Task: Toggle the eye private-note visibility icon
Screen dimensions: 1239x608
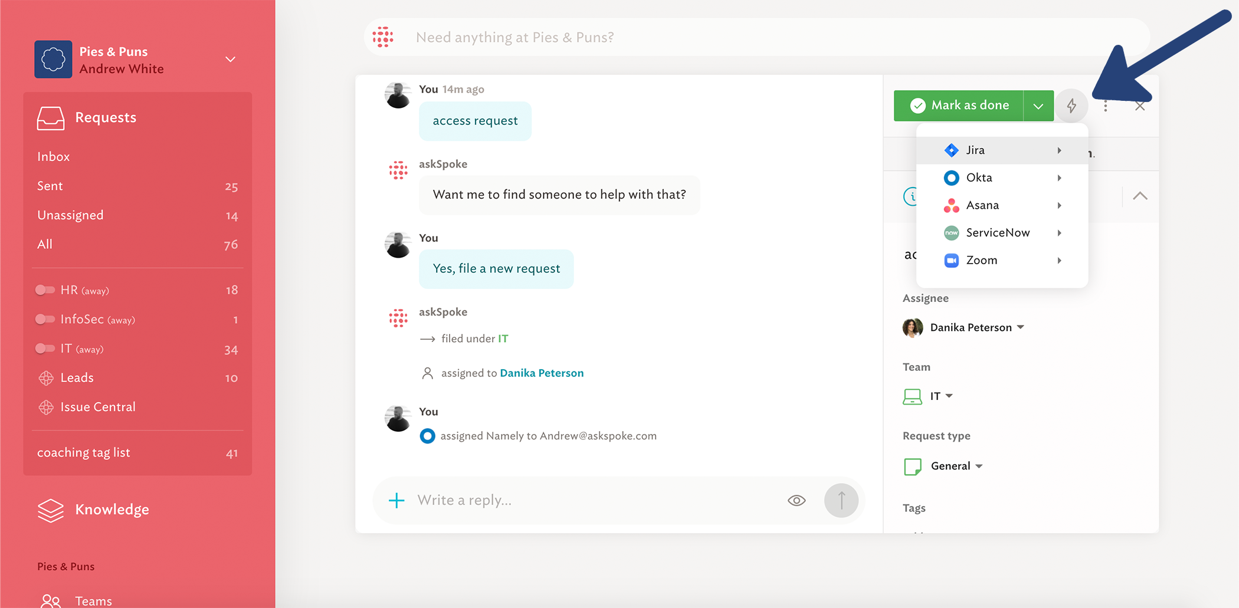Action: pyautogui.click(x=796, y=501)
